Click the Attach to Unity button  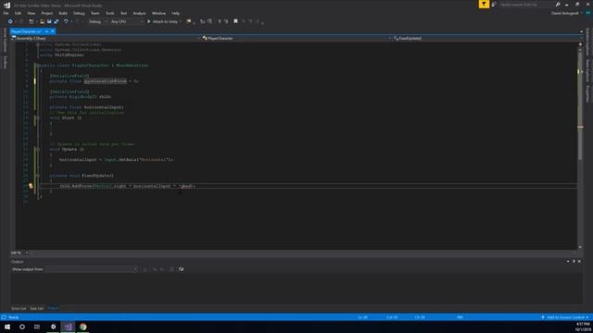pyautogui.click(x=163, y=21)
